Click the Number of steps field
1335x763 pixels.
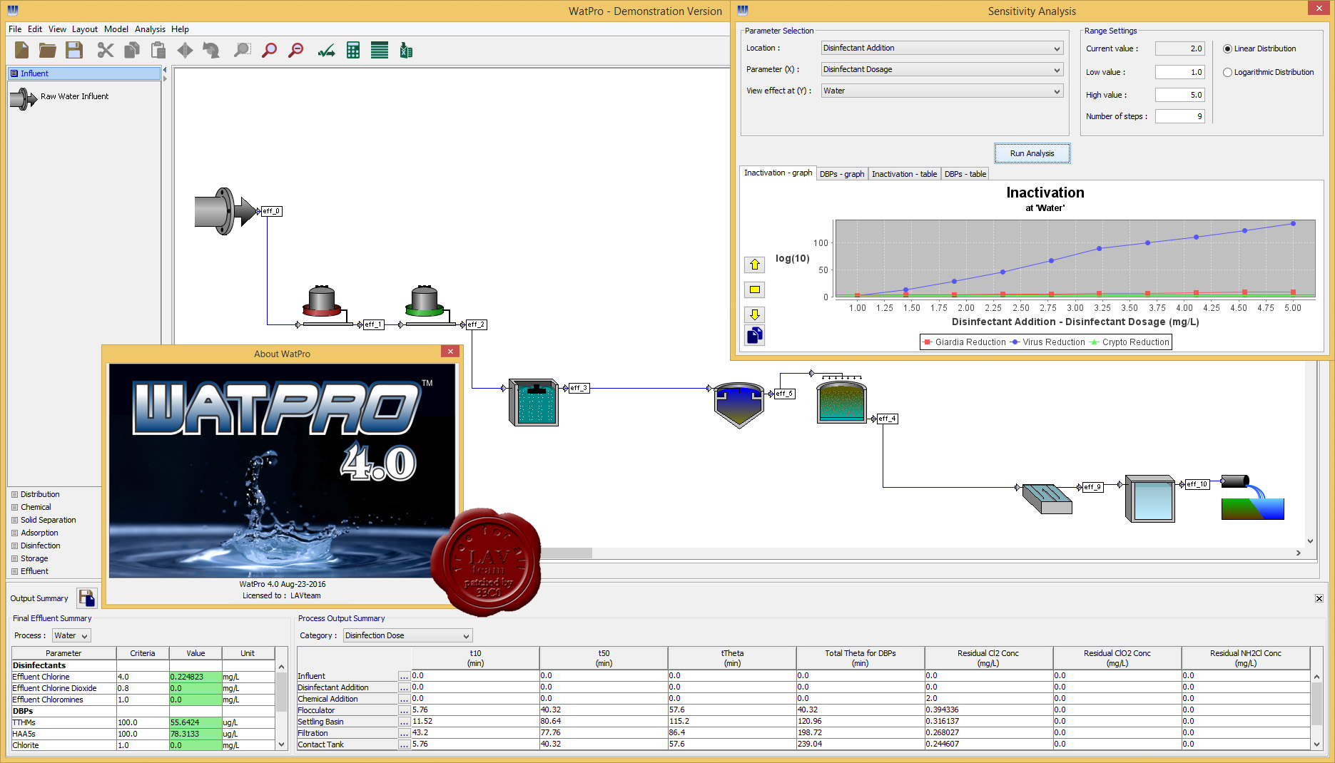point(1180,116)
